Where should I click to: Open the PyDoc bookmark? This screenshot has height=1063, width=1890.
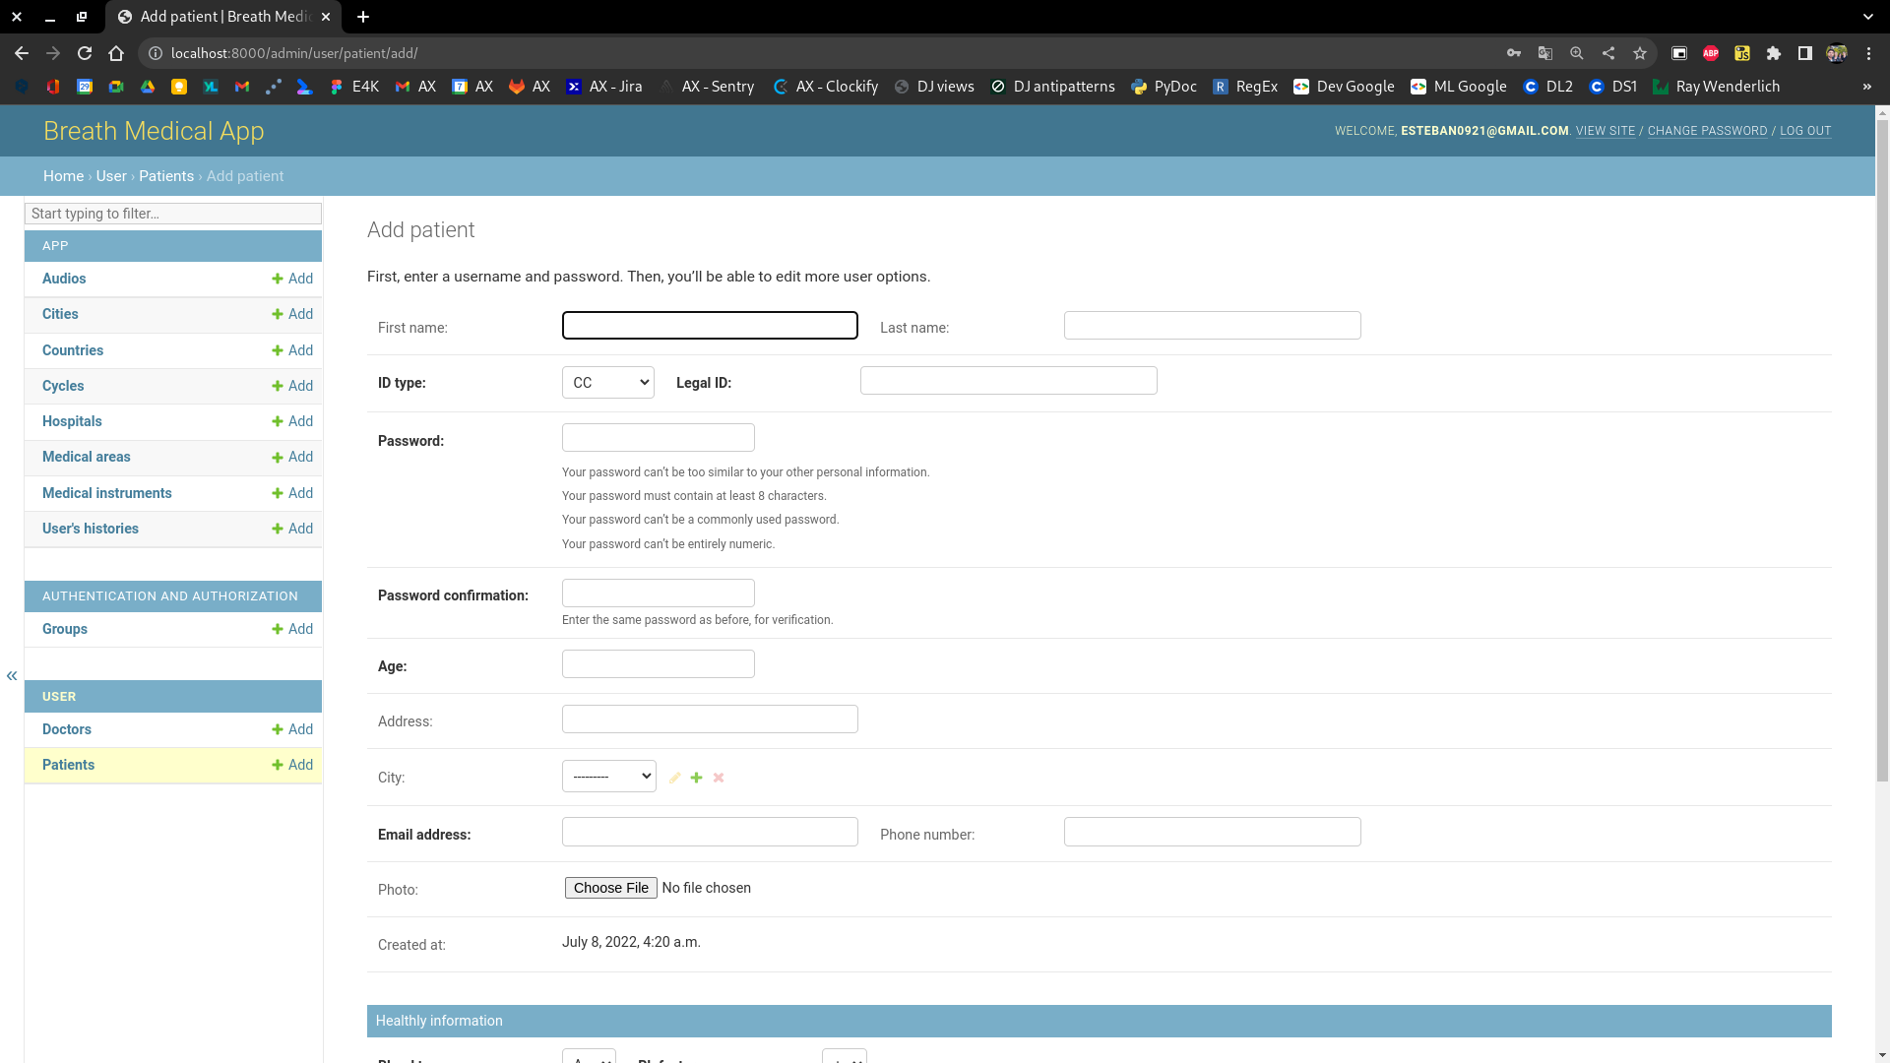tap(1165, 87)
